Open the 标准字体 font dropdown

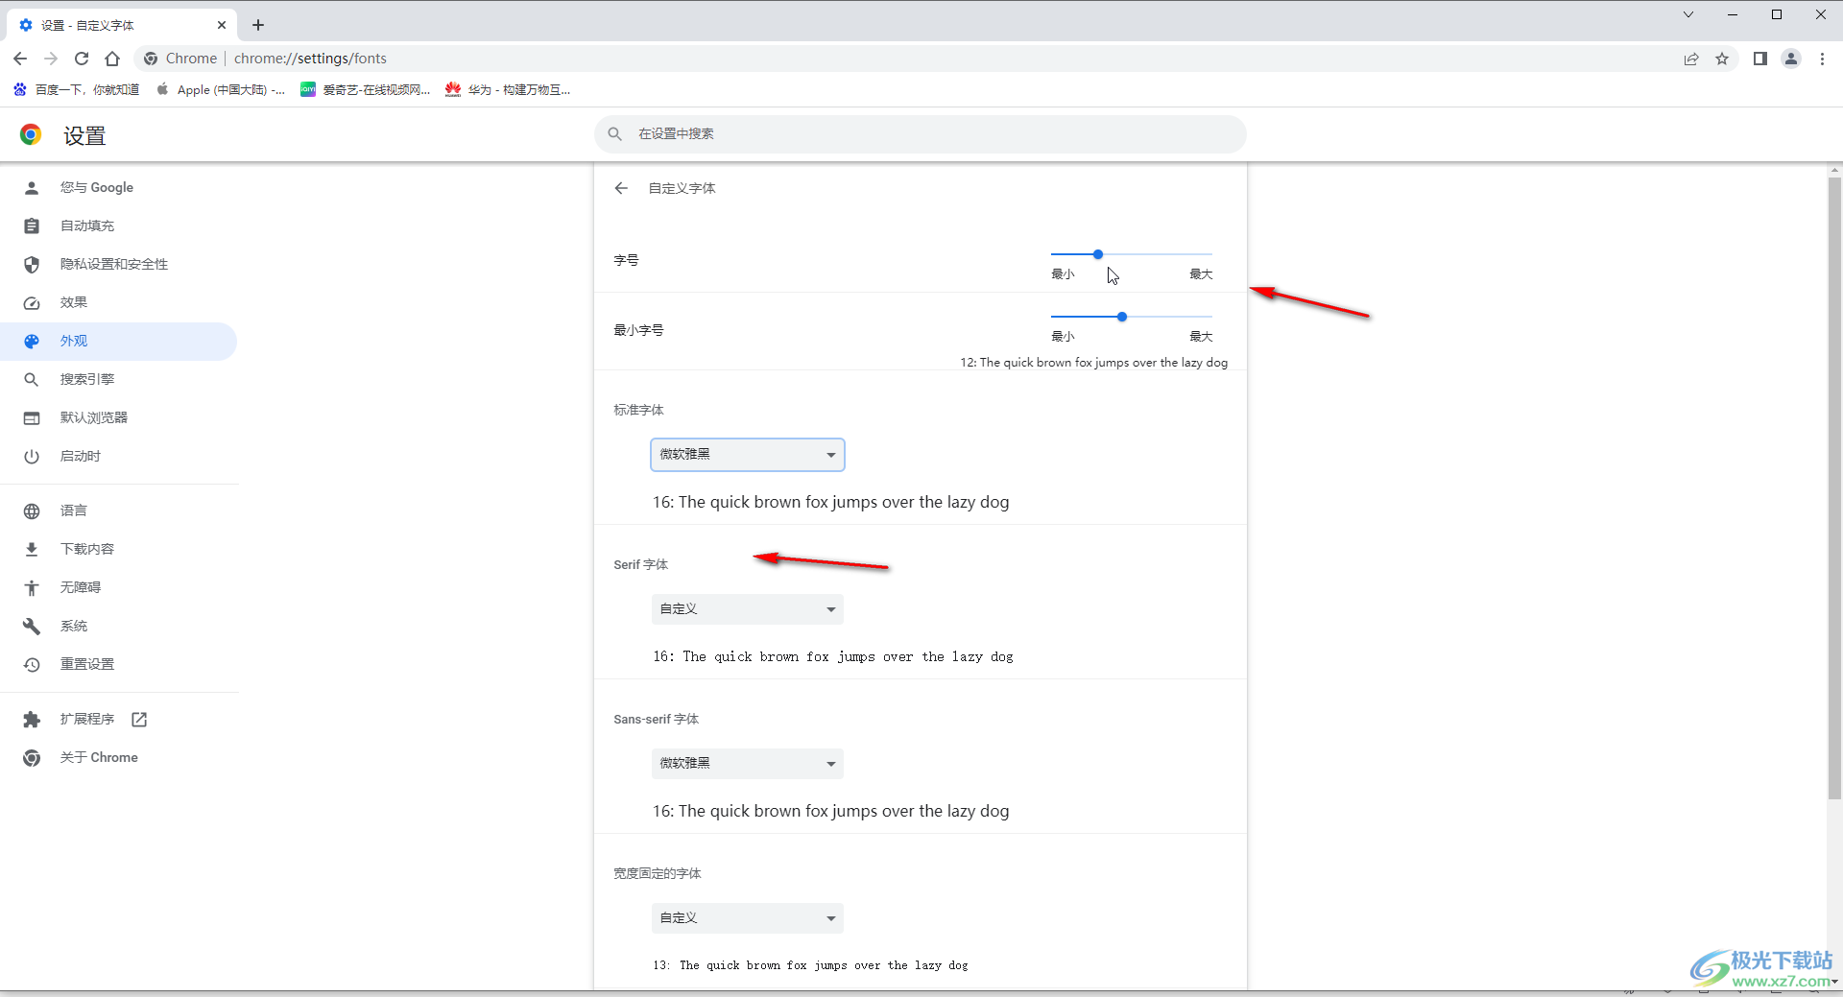[x=747, y=455]
